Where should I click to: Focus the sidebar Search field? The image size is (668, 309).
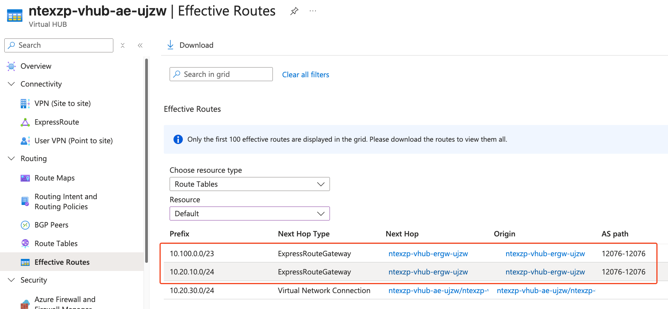pos(59,45)
